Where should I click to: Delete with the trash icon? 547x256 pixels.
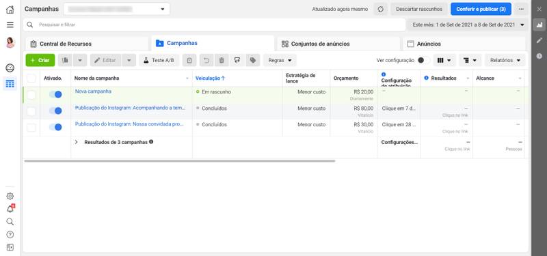click(221, 60)
